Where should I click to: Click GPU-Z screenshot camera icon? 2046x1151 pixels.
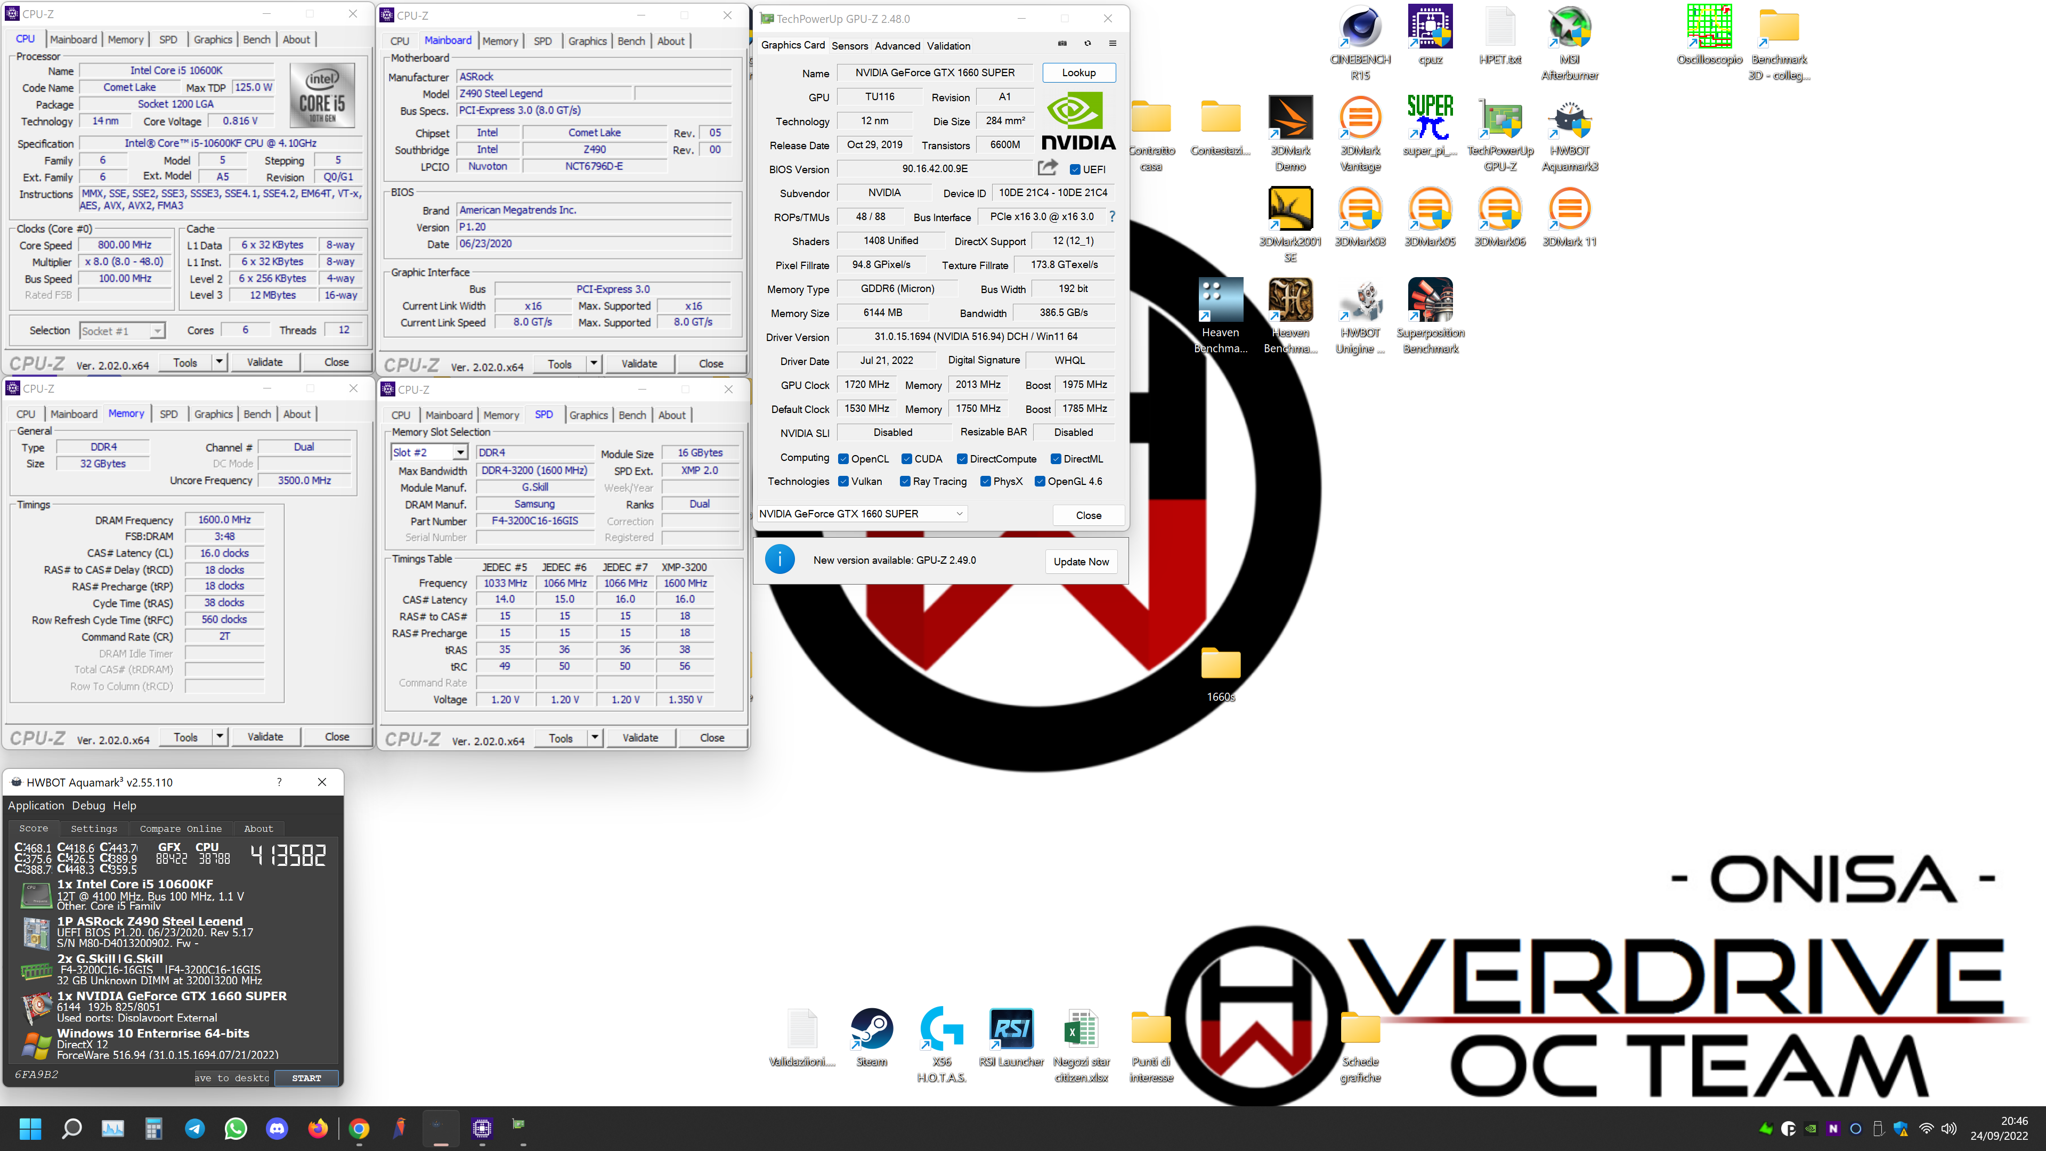click(1062, 44)
